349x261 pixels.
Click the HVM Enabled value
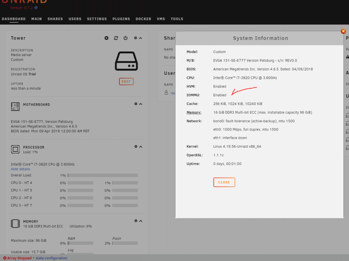tap(220, 86)
